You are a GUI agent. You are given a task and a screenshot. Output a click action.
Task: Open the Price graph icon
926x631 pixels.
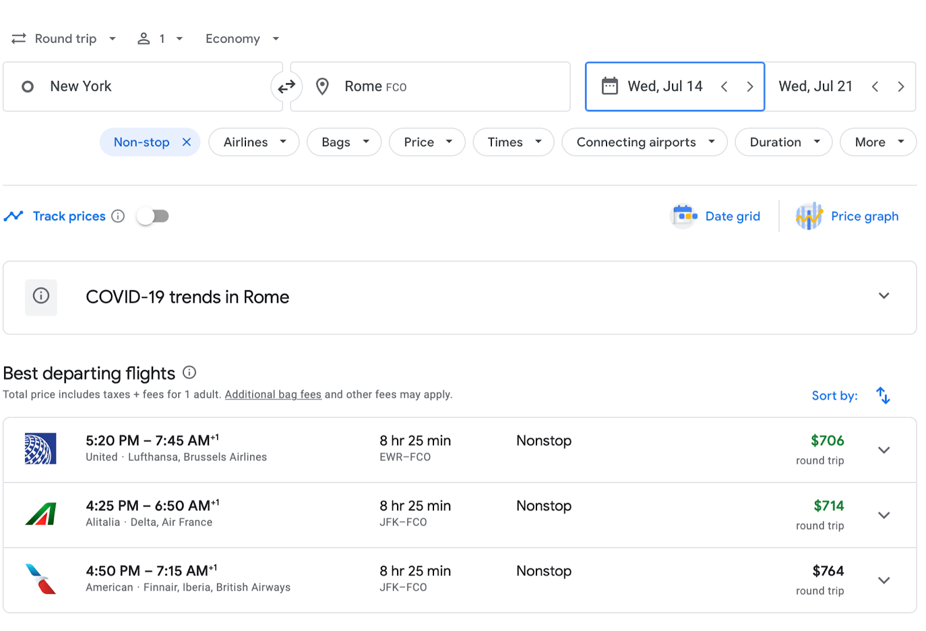(809, 216)
